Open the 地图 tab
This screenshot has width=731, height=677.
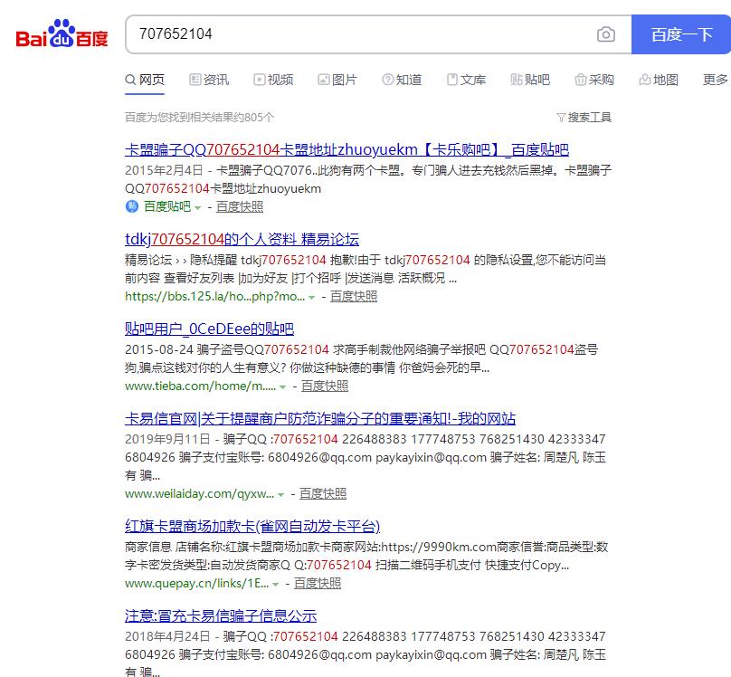pyautogui.click(x=659, y=80)
